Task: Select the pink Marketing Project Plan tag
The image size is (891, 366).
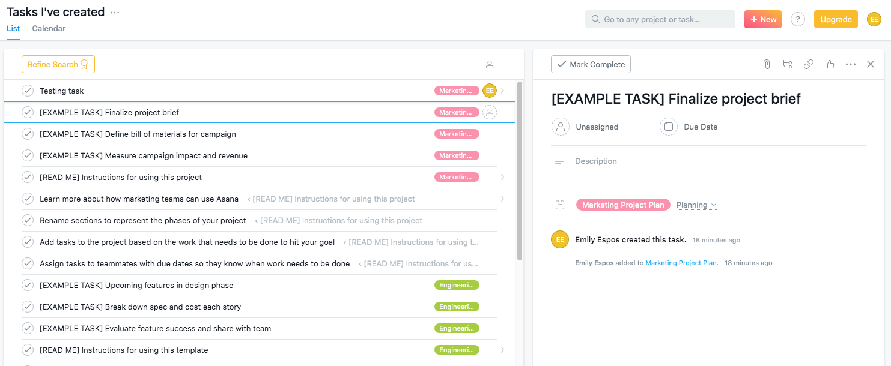Action: (623, 205)
